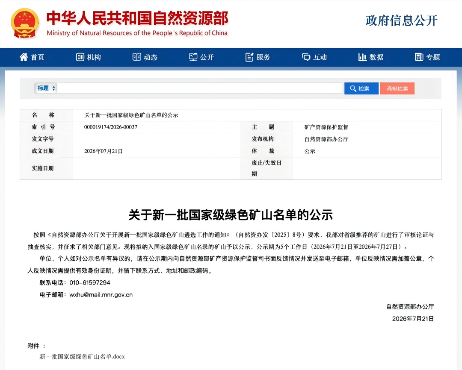Viewport: 462px width, 370px height.
Task: Click the 机构 organization icon
Action: pyautogui.click(x=80, y=57)
